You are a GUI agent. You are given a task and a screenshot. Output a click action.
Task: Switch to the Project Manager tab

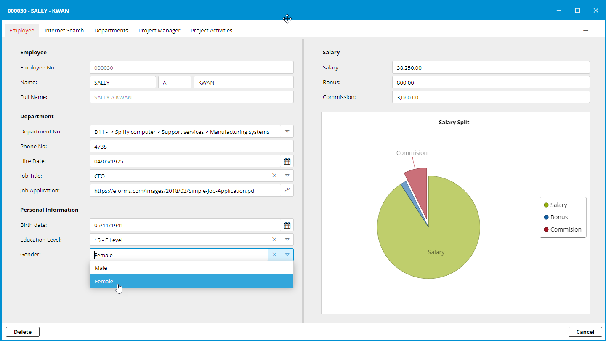(x=159, y=30)
